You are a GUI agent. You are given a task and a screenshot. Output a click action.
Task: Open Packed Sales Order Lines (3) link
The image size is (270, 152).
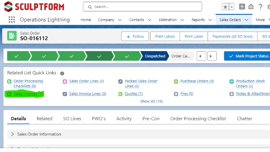point(141,84)
